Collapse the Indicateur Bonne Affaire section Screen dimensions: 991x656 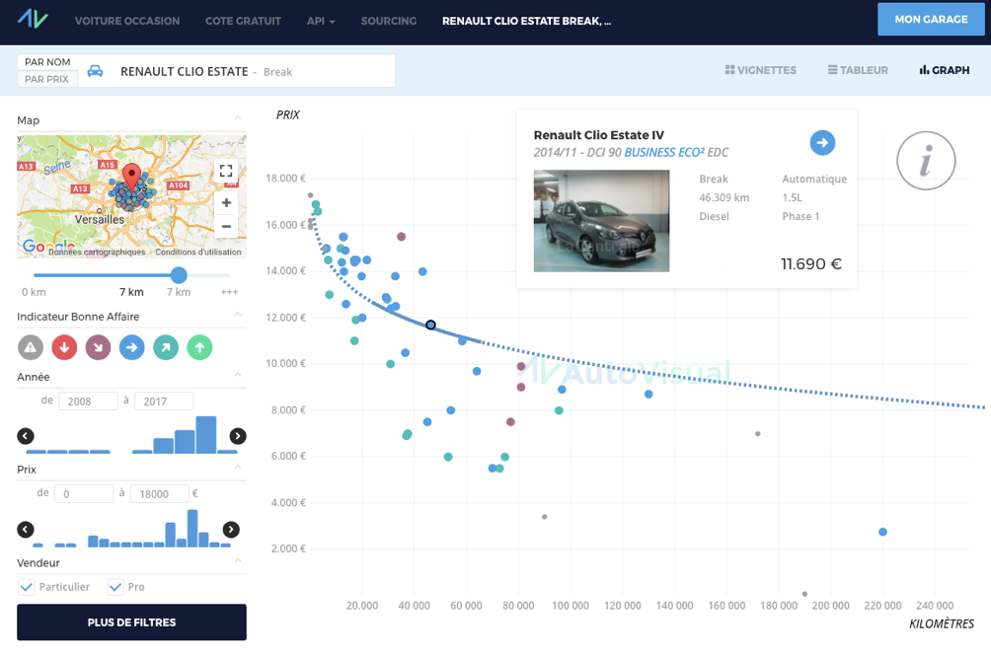238,315
